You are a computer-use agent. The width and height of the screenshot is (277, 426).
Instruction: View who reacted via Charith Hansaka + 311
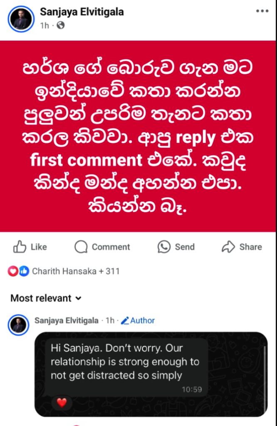click(76, 271)
